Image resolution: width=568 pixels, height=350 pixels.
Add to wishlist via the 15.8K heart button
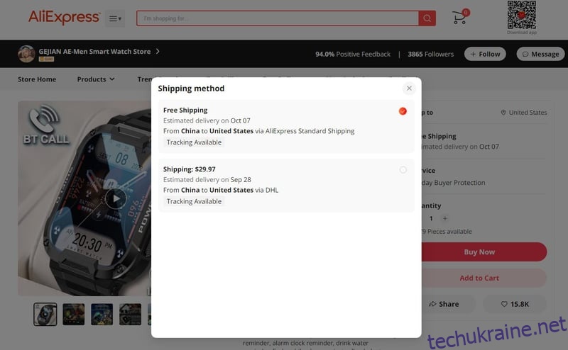pos(515,304)
